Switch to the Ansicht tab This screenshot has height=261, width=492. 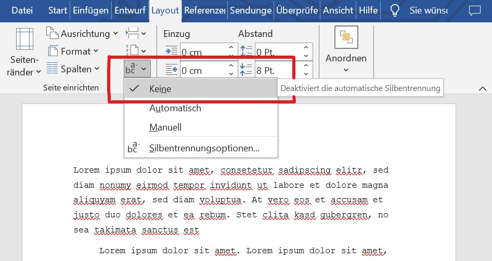(x=338, y=10)
